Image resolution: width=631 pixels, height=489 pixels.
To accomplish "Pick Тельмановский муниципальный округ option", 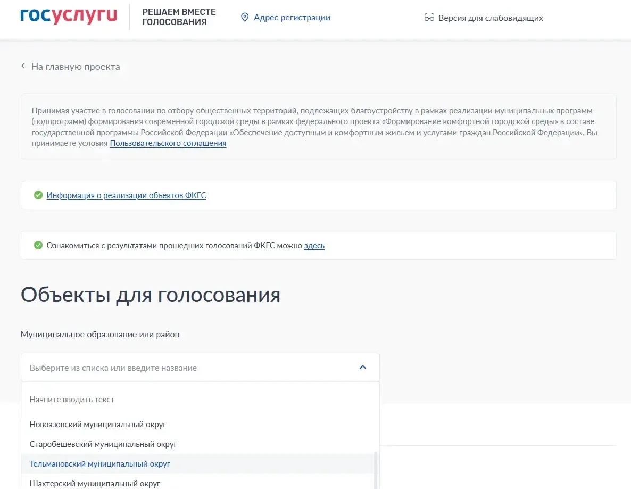I will point(100,464).
